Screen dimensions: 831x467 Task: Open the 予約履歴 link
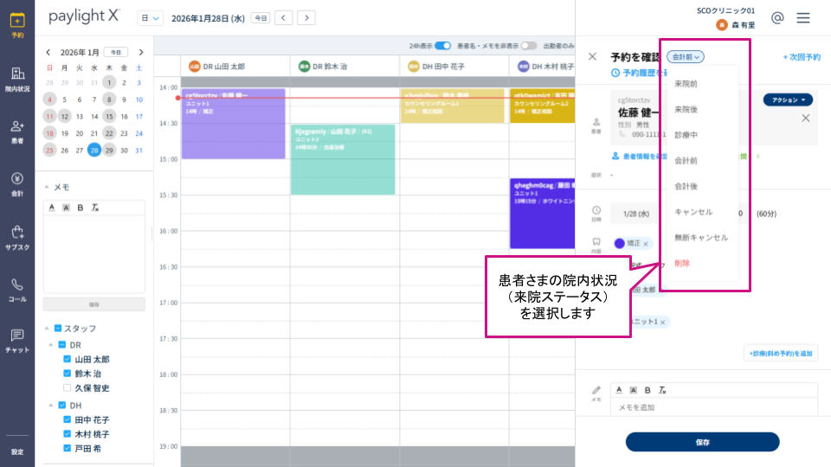point(639,73)
